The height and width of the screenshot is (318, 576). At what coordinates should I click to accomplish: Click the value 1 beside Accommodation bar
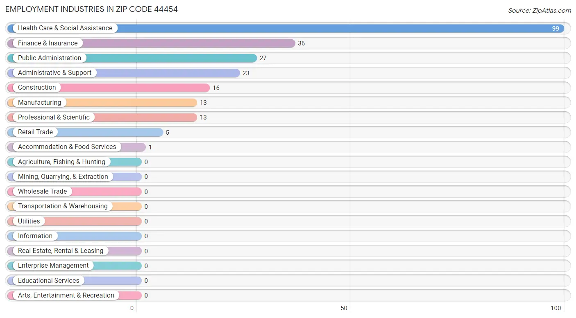150,147
